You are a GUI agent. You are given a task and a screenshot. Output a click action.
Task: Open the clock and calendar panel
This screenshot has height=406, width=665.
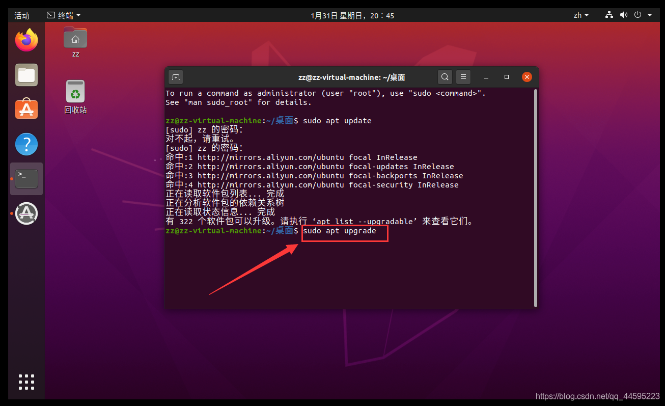tap(352, 15)
